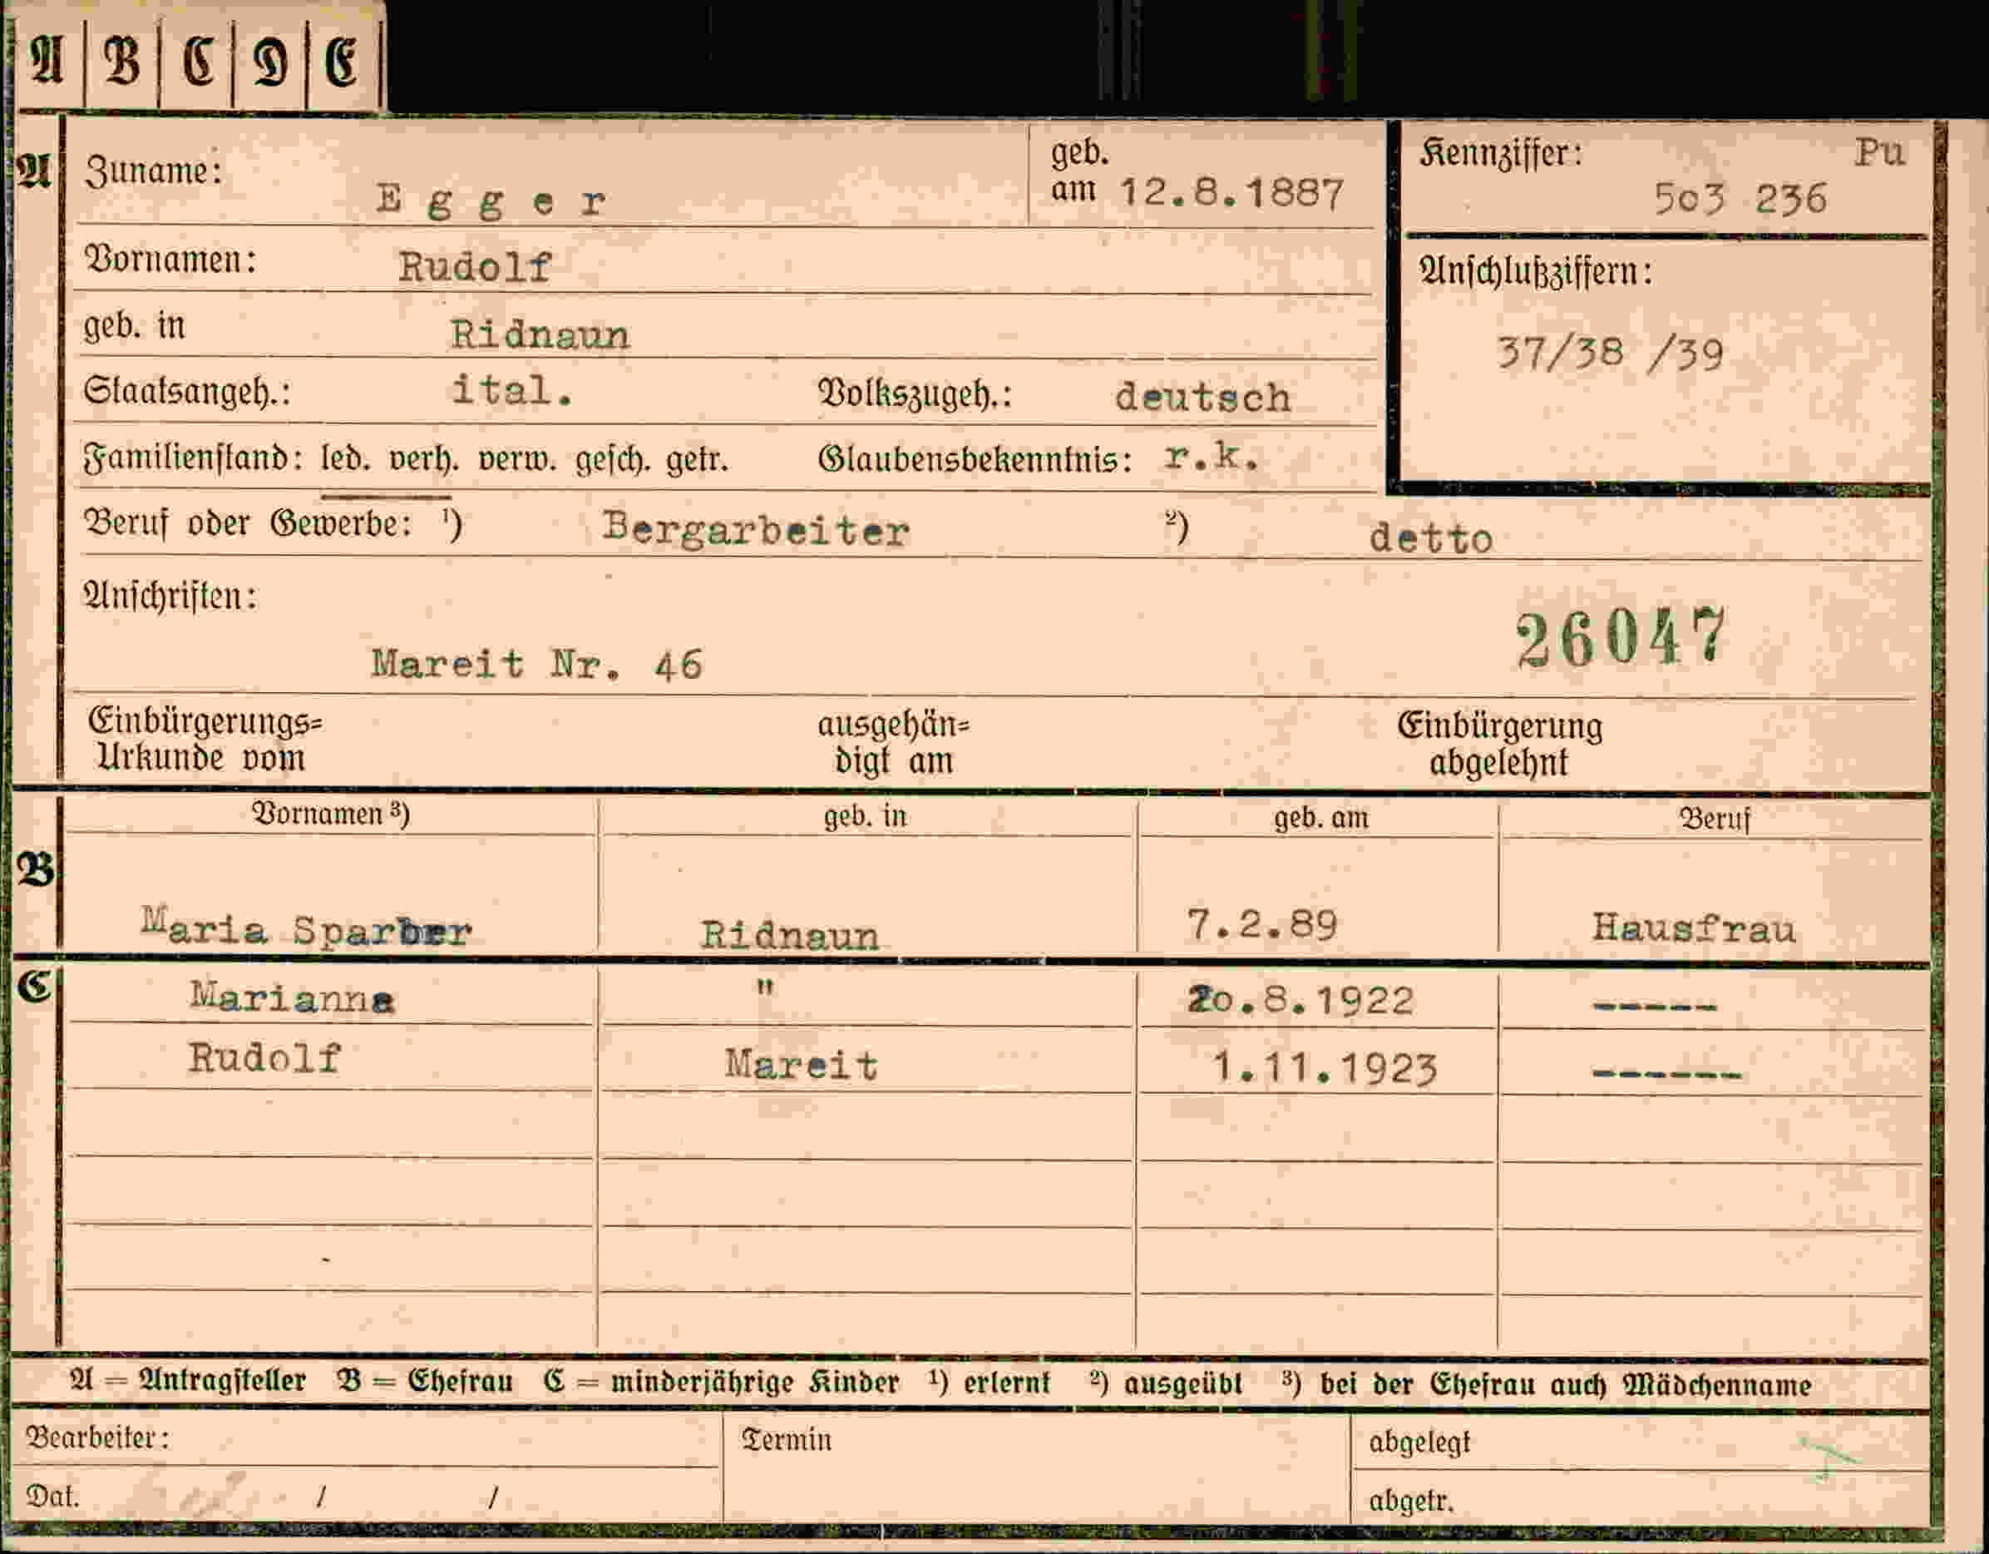Click religion value 'r.k.'
Viewport: 1989px width, 1554px height.
[x=1212, y=458]
